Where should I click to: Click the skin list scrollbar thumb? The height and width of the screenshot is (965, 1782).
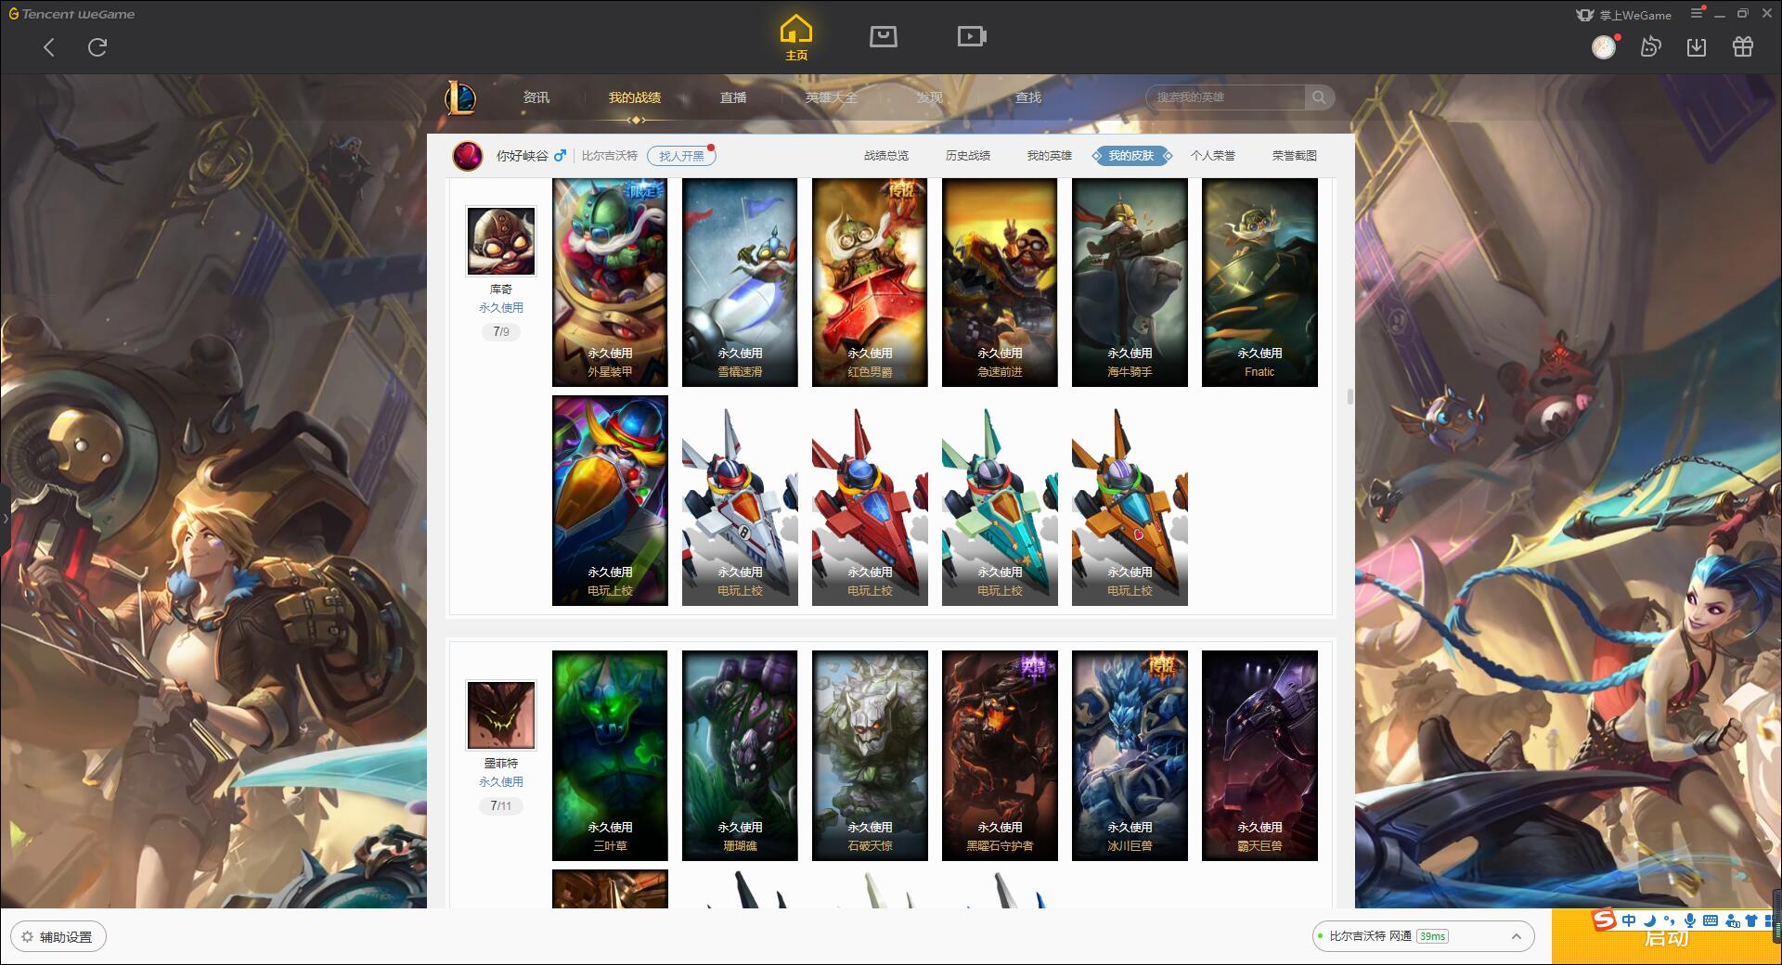tap(1349, 396)
